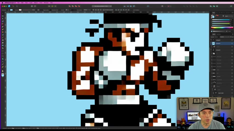Viewport: 234px width, 131px height.
Task: Click the eyedropper in the Color panel
Action: 216,16
